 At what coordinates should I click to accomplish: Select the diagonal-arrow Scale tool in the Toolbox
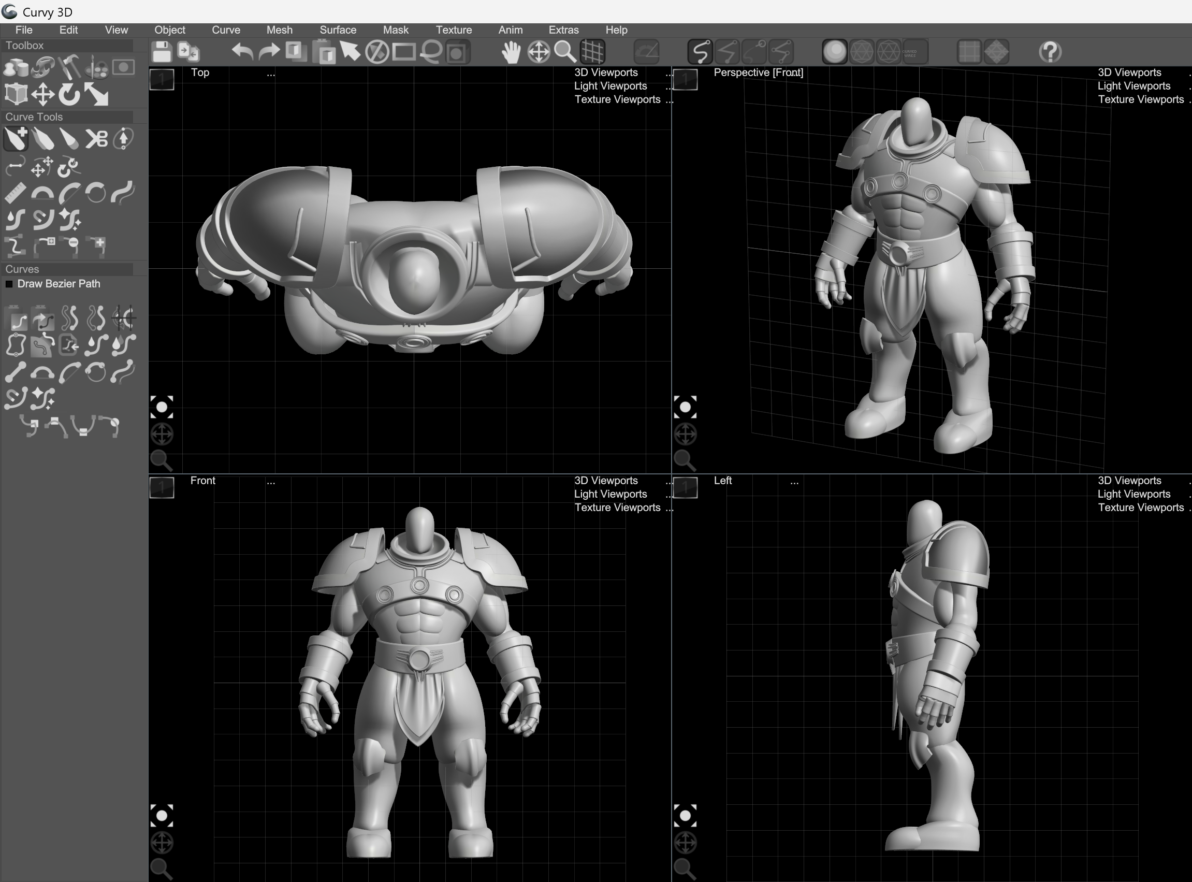[97, 95]
